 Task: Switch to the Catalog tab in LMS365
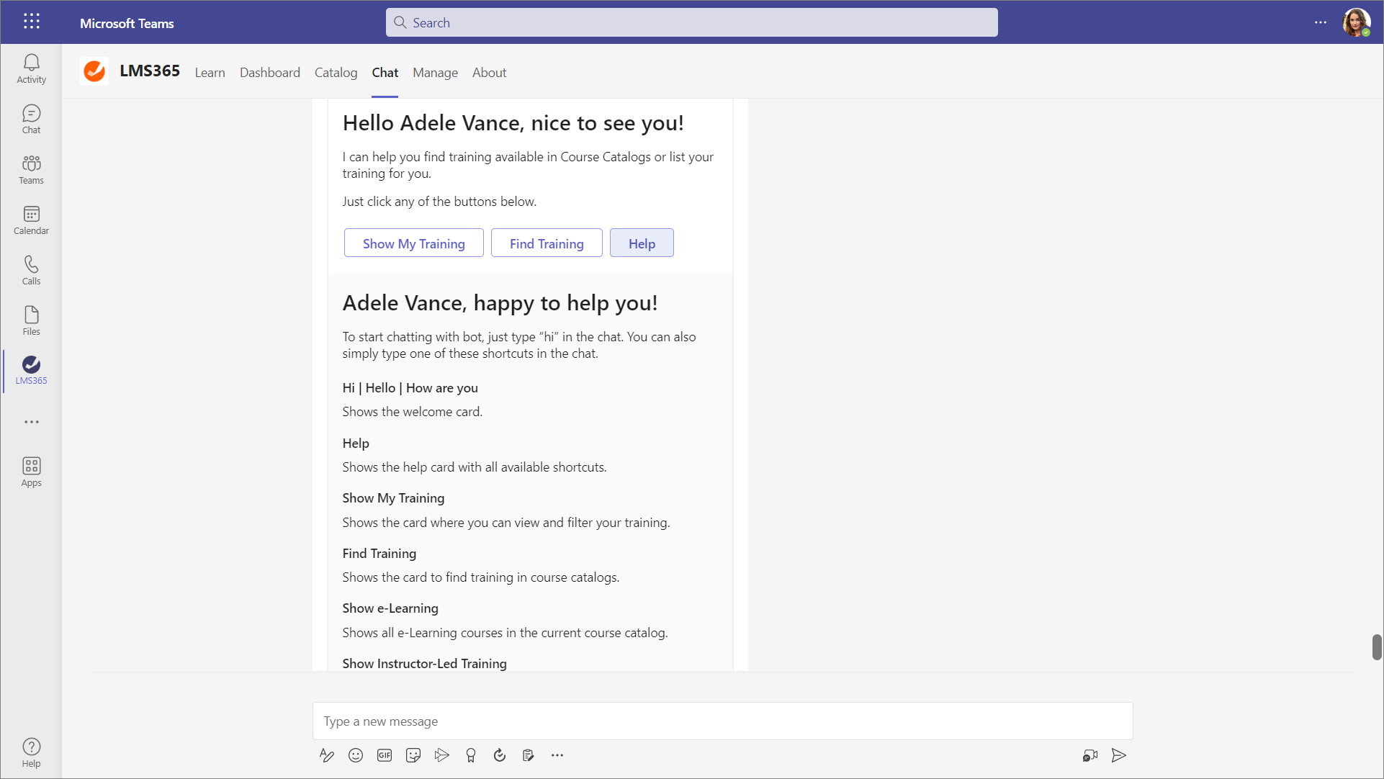336,73
